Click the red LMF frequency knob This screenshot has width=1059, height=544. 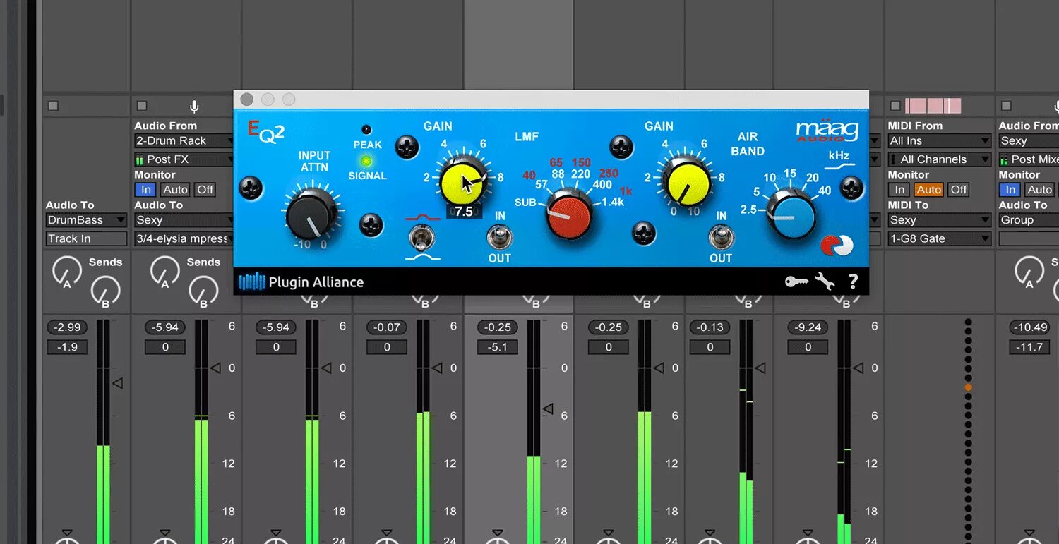pyautogui.click(x=570, y=214)
